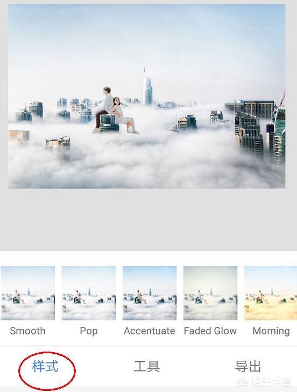This screenshot has width=297, height=392.
Task: Tap the tall pointed skyscraper in the photo
Action: coord(147,87)
